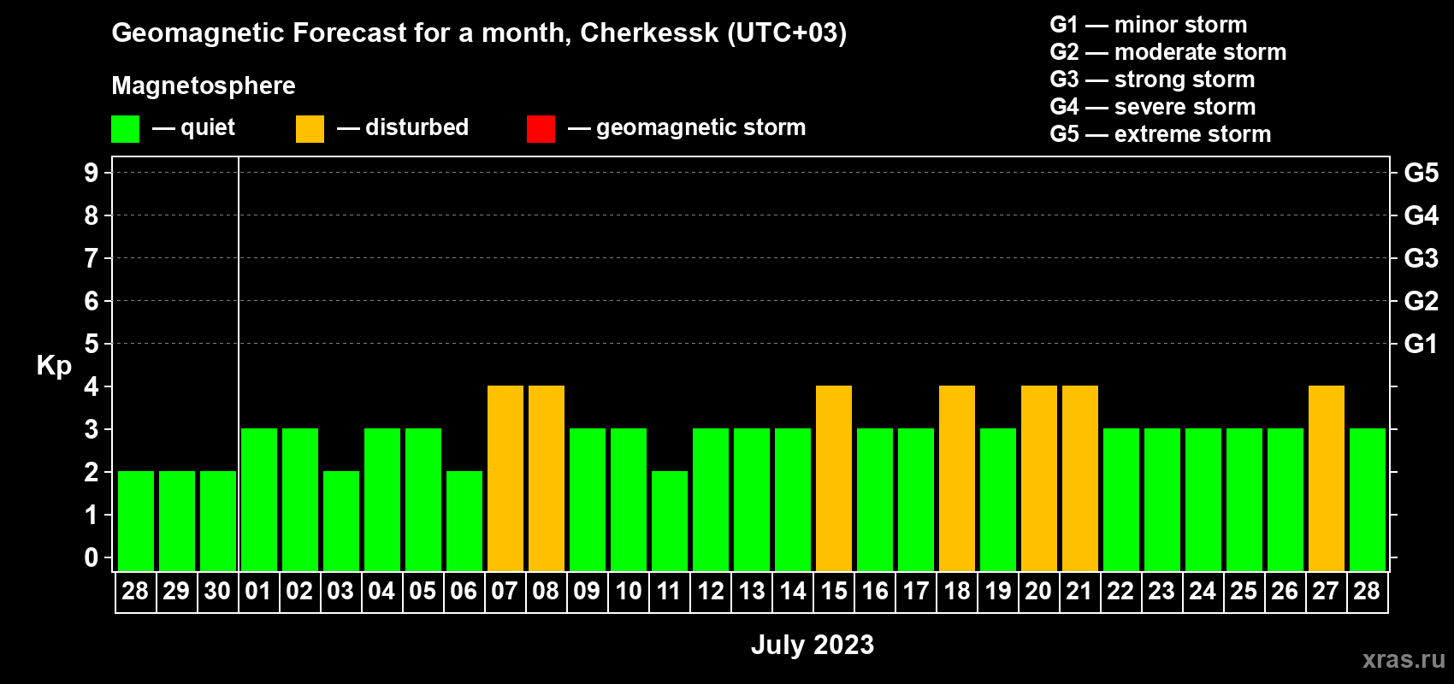Click the date label 30 on the axis
The height and width of the screenshot is (684, 1454).
tap(217, 592)
